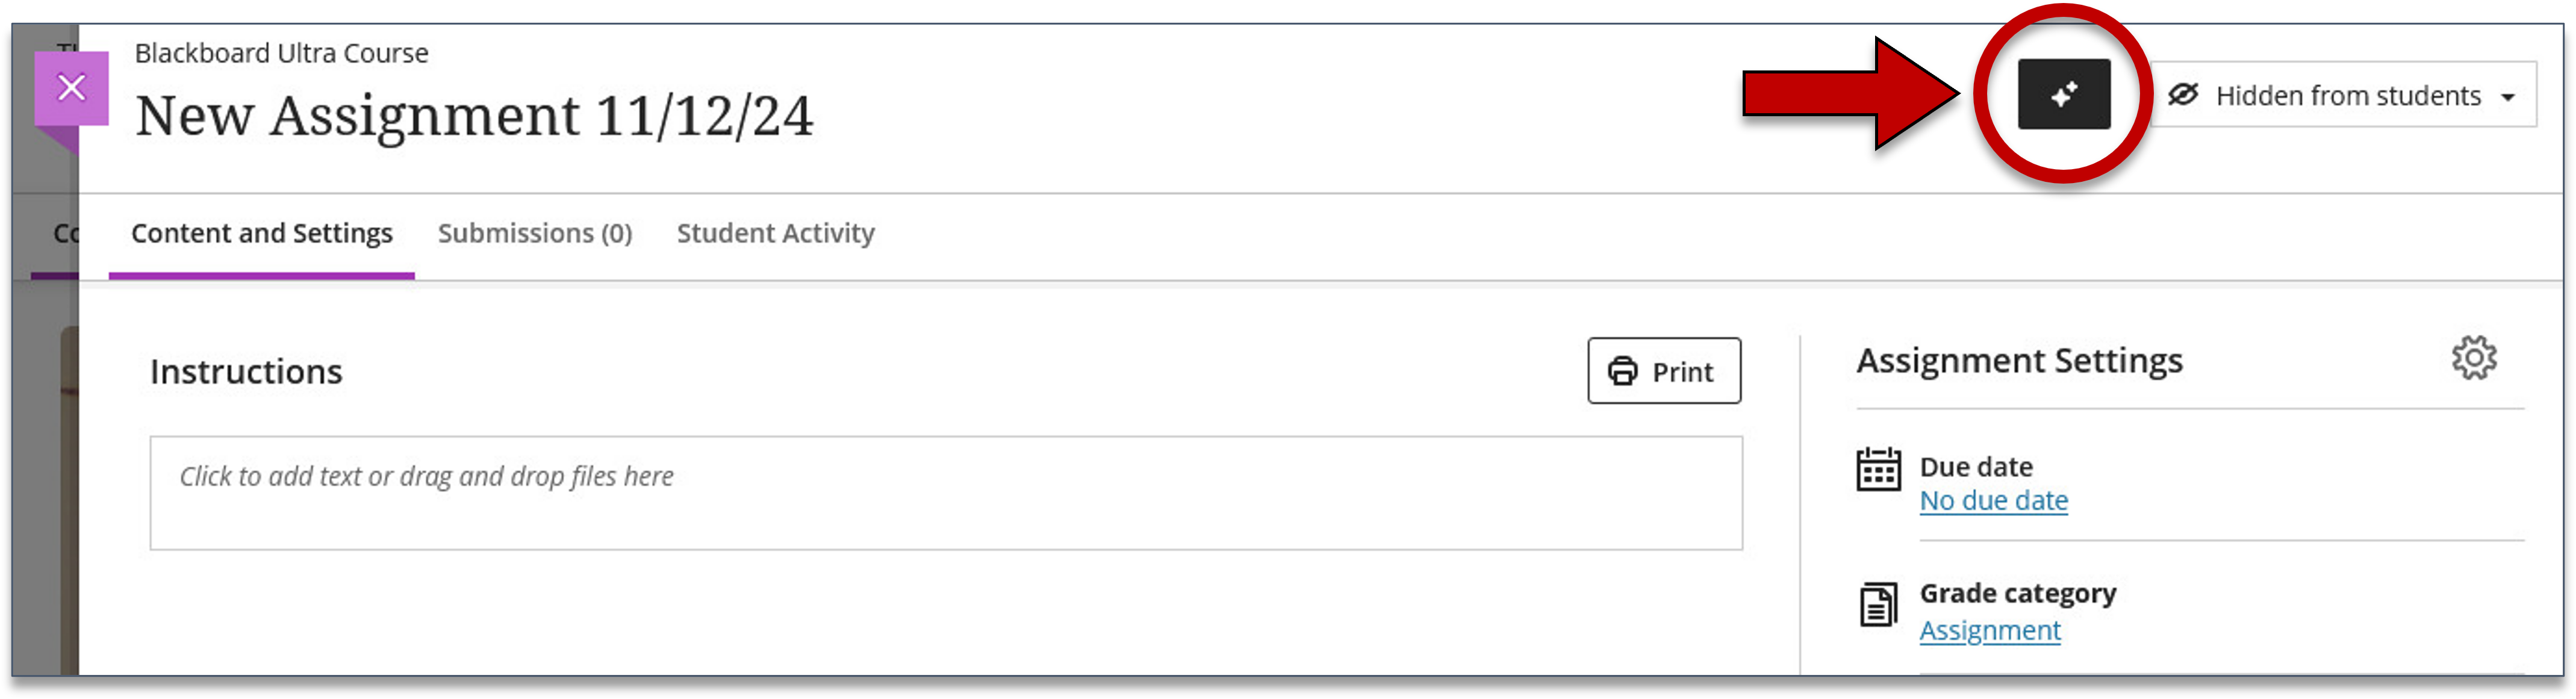Viewport: 2576px width, 699px height.
Task: Open the Hidden from students visibility menu
Action: tap(2343, 95)
